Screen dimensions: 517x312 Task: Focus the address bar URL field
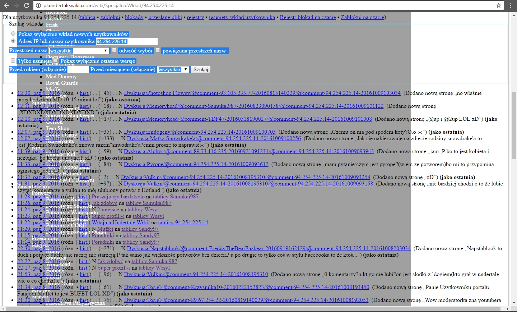tap(266, 5)
